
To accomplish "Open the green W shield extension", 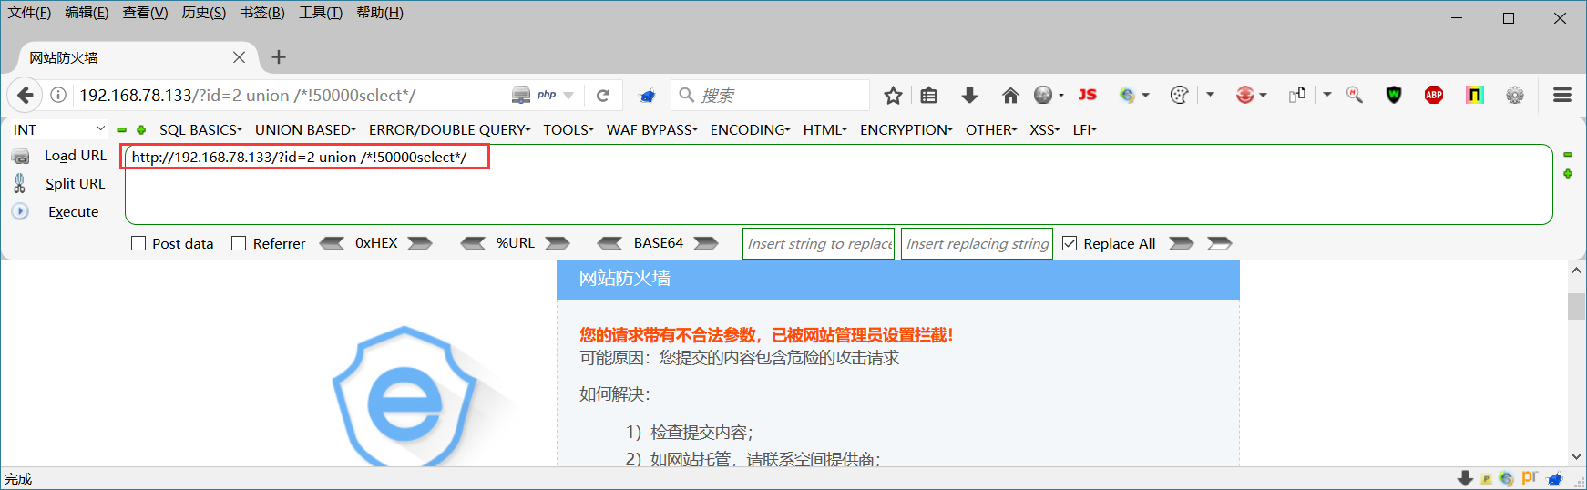I will [x=1394, y=95].
